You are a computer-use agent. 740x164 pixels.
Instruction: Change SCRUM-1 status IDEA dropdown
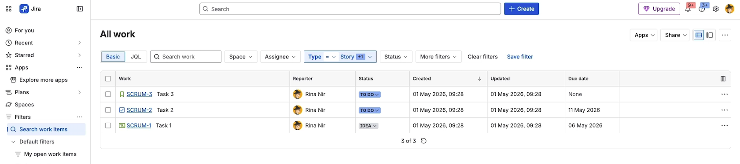click(x=368, y=126)
